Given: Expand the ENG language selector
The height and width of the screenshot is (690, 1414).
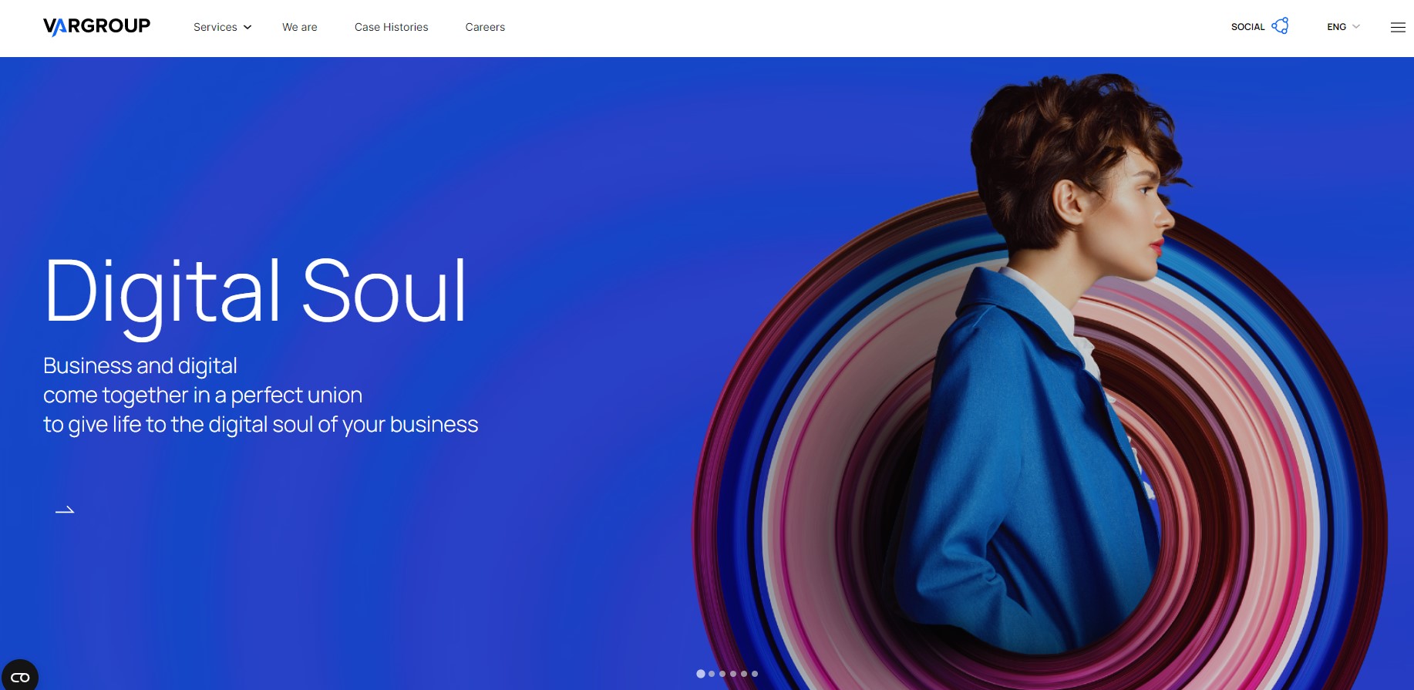Looking at the screenshot, I should point(1343,26).
